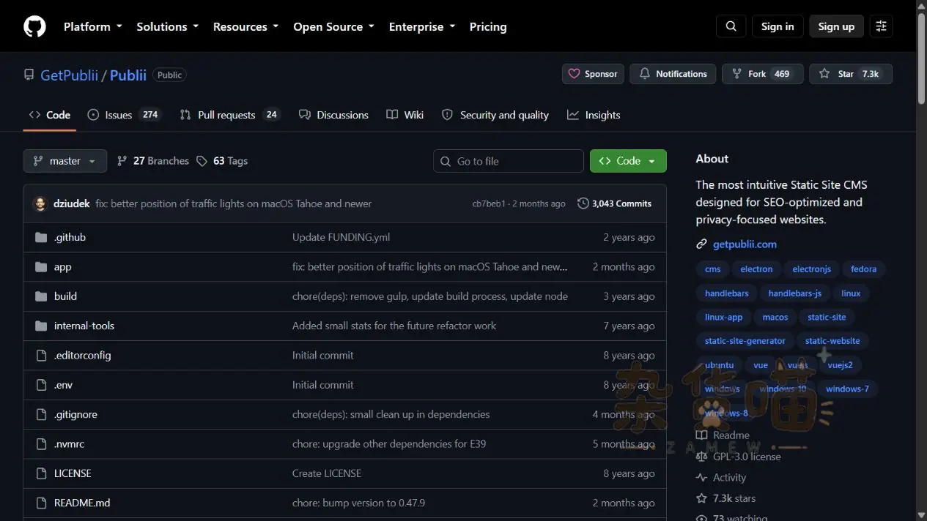Click the star icon beside 7.3k stars
The width and height of the screenshot is (927, 521).
701,498
